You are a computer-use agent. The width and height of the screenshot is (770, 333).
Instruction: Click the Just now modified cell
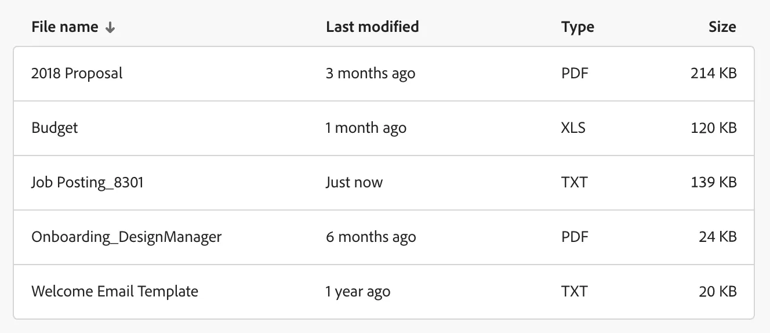pyautogui.click(x=354, y=182)
